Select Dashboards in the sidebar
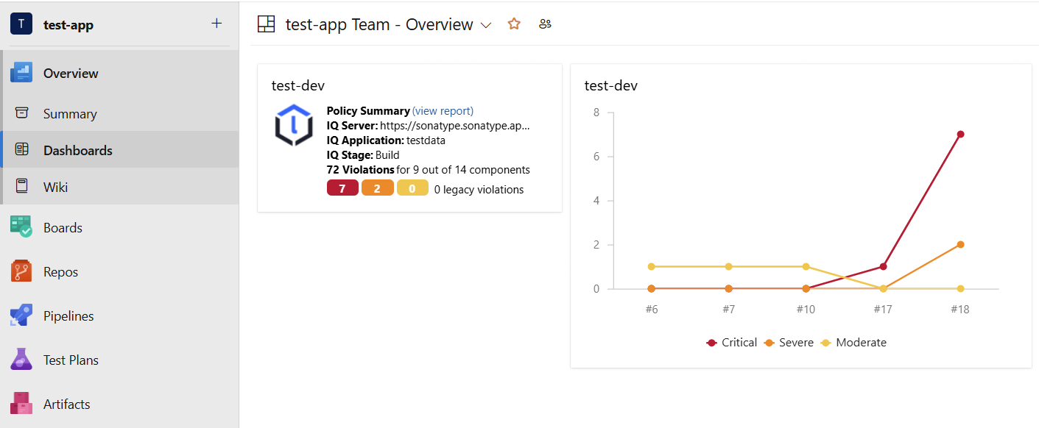Screen dimensions: 1039x428 [77, 150]
